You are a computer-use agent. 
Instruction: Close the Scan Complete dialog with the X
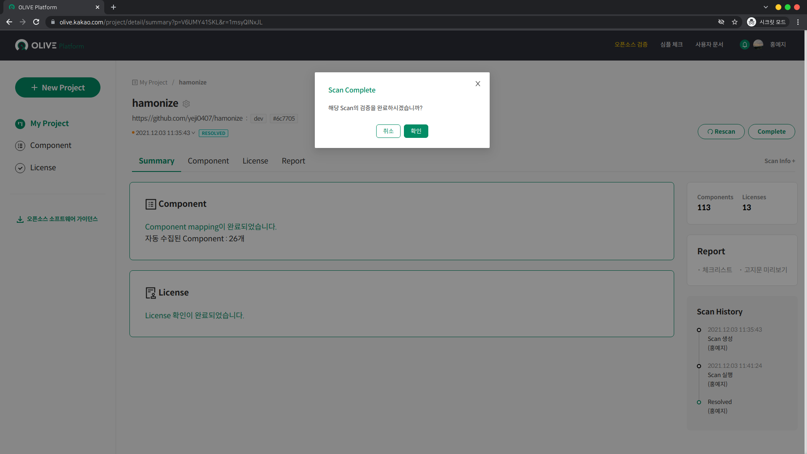[x=478, y=84]
